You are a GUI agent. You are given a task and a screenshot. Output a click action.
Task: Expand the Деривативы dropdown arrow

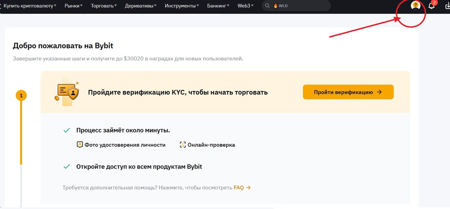pyautogui.click(x=155, y=6)
